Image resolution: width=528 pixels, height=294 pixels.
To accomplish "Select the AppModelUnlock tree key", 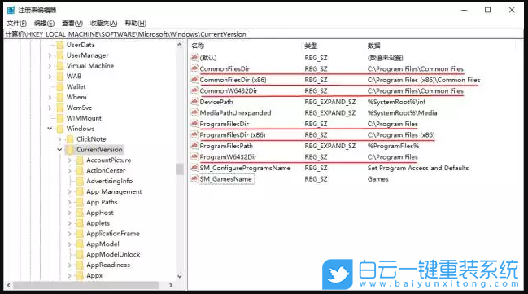I will [113, 254].
